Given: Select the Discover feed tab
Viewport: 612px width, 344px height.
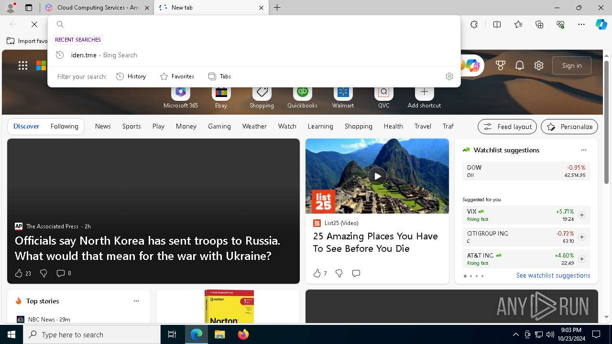Looking at the screenshot, I should pos(26,126).
